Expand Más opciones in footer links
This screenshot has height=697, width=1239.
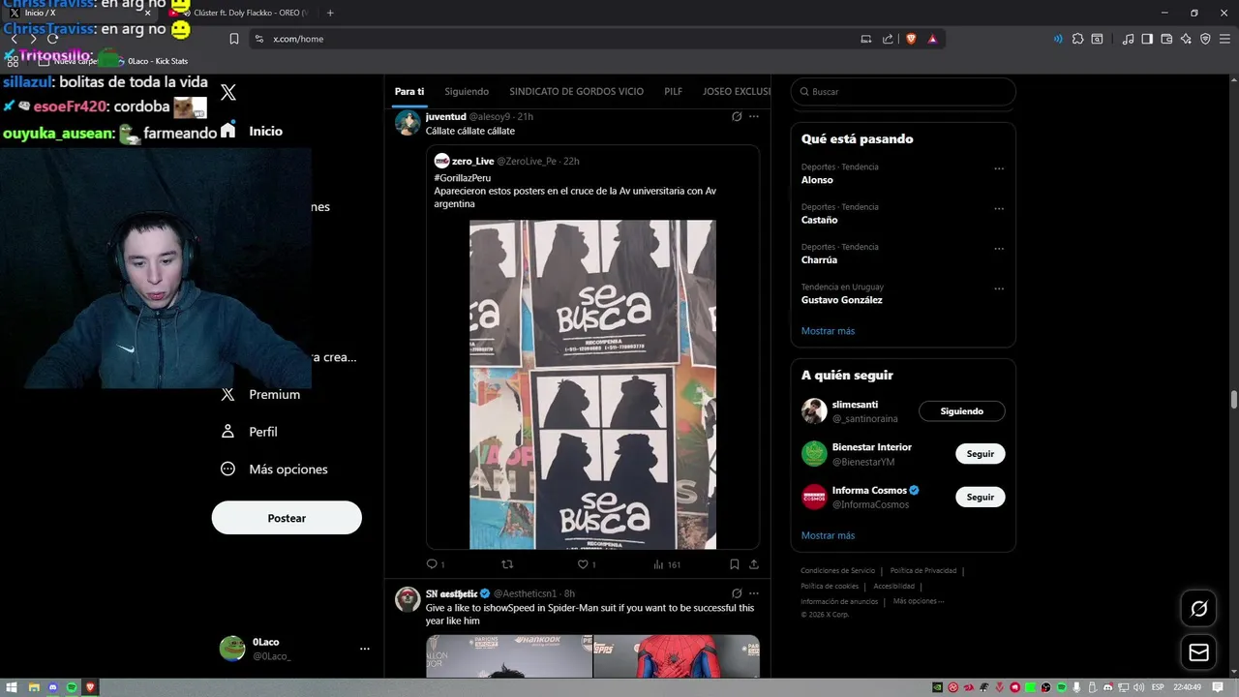tap(918, 601)
